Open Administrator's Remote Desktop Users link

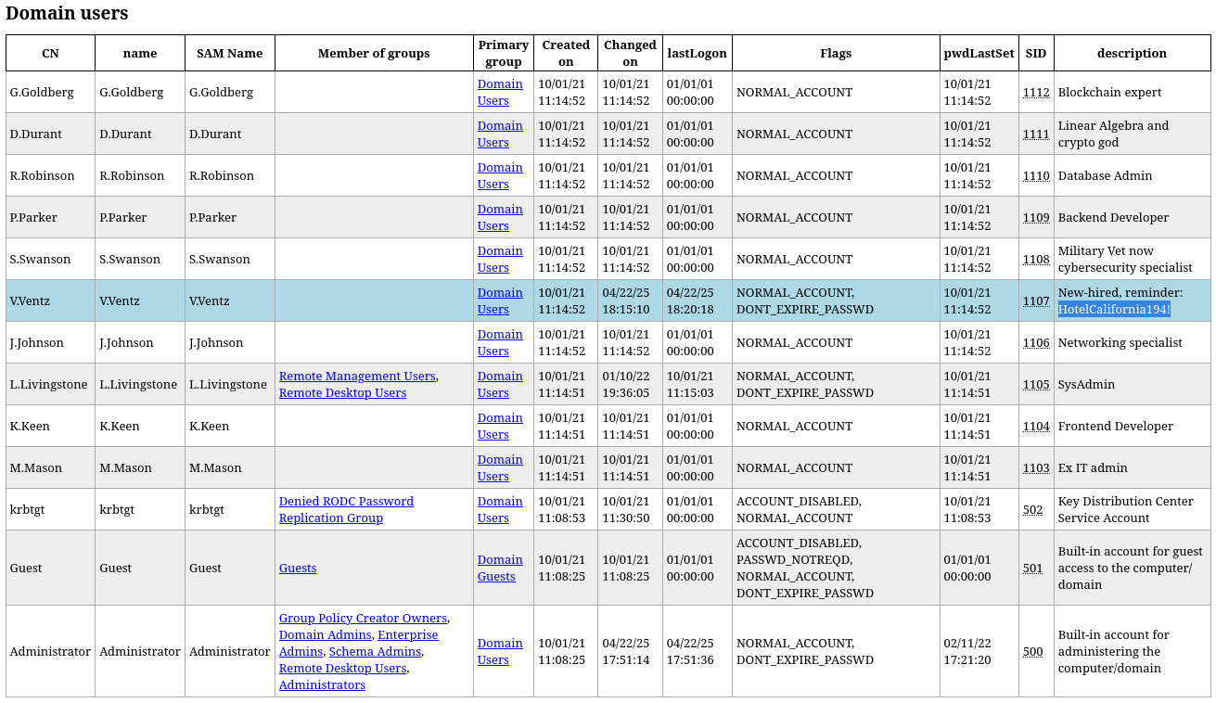click(x=342, y=668)
